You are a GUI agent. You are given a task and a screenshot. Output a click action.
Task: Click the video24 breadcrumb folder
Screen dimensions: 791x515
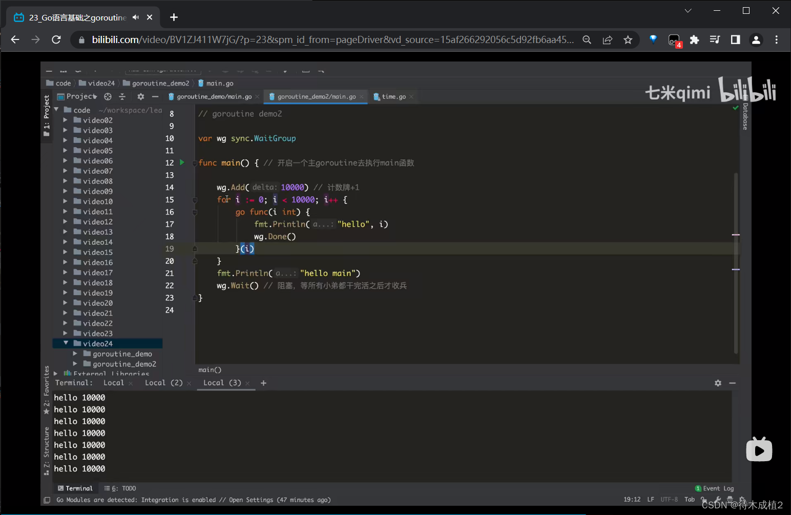pyautogui.click(x=97, y=83)
